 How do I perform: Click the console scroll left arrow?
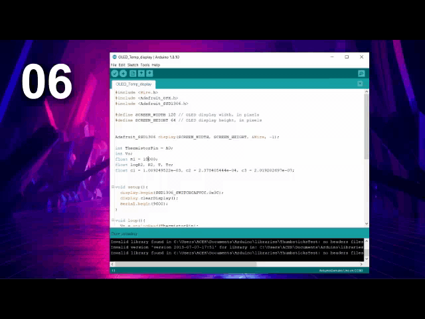(x=112, y=264)
